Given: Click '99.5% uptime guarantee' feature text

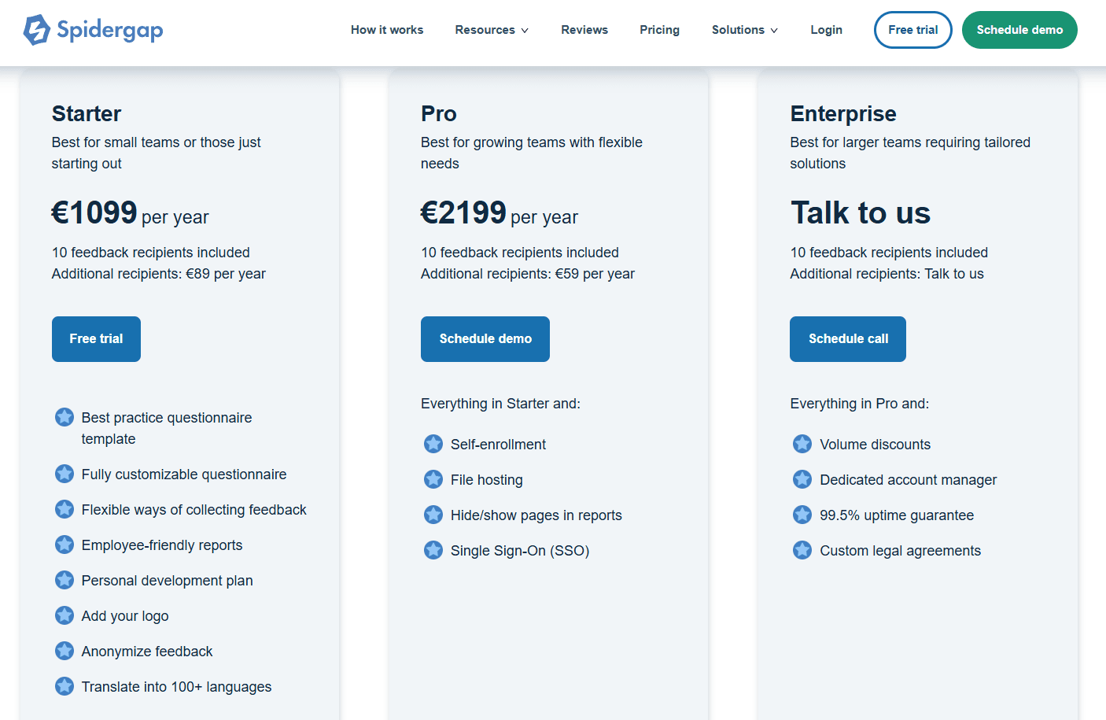Looking at the screenshot, I should point(897,515).
